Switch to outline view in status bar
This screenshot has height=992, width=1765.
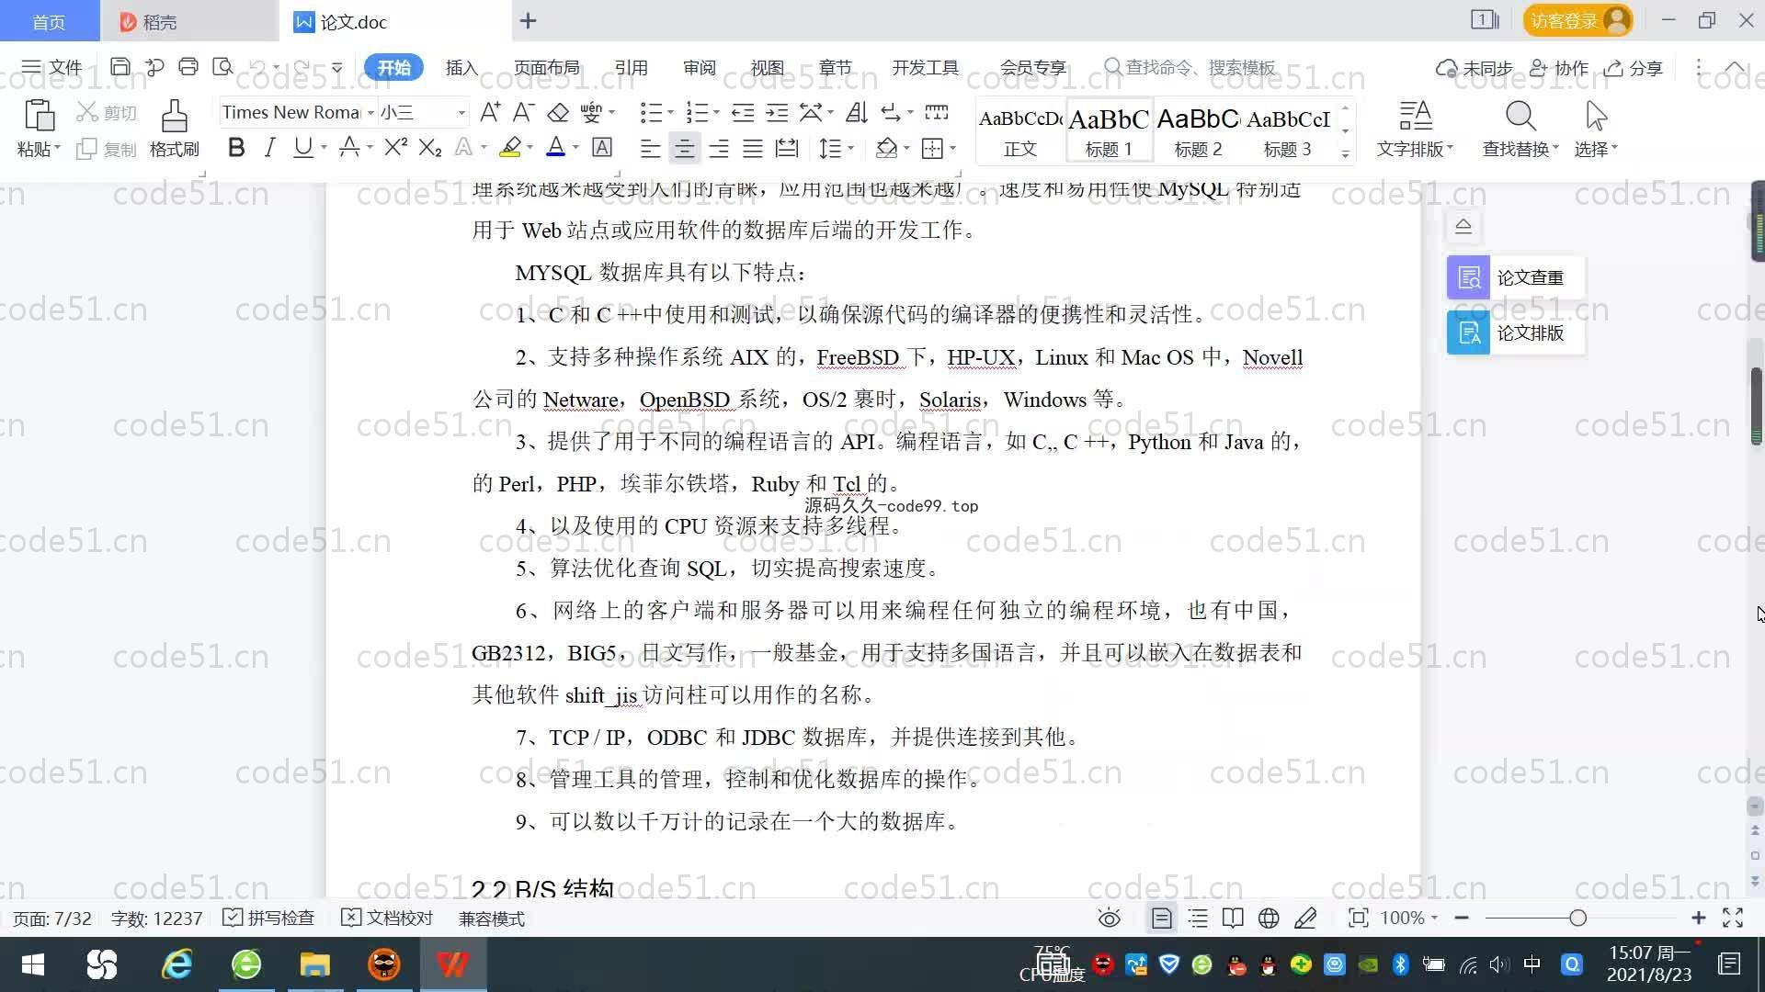(x=1198, y=918)
